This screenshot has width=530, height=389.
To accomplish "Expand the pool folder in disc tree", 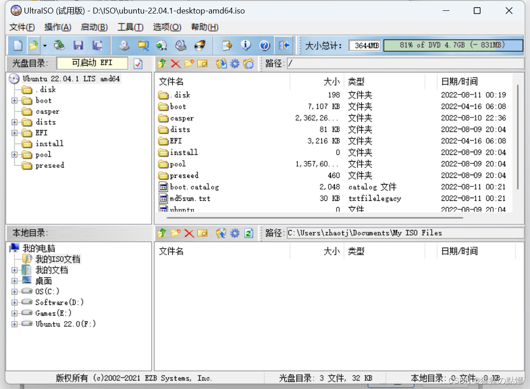I will point(14,154).
